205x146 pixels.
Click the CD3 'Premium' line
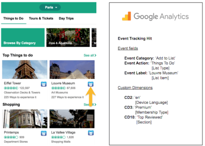pos(138,108)
